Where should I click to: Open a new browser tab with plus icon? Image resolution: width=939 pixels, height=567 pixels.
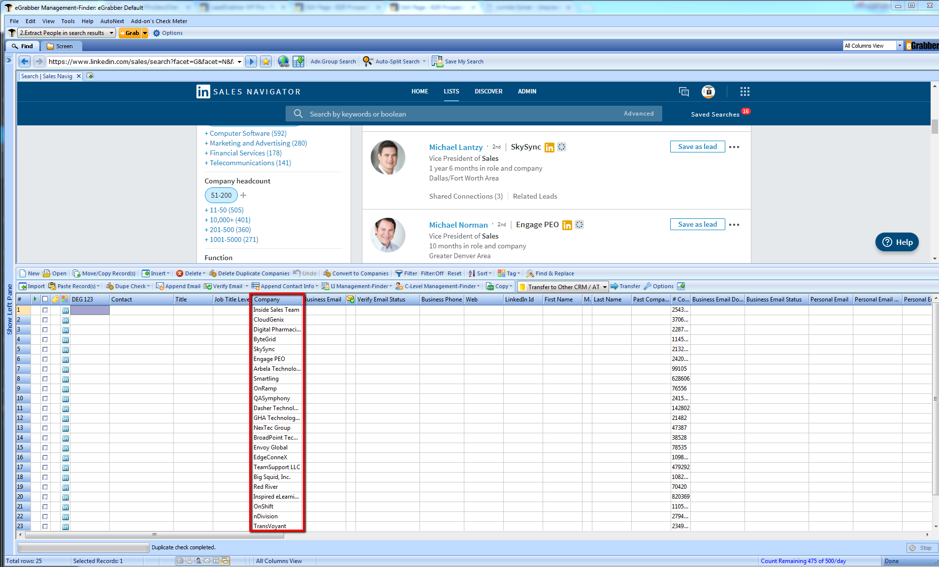pos(90,76)
